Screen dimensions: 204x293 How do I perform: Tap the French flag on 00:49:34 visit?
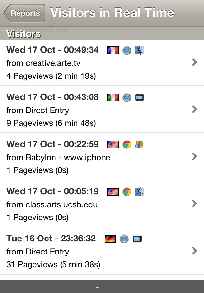(113, 50)
